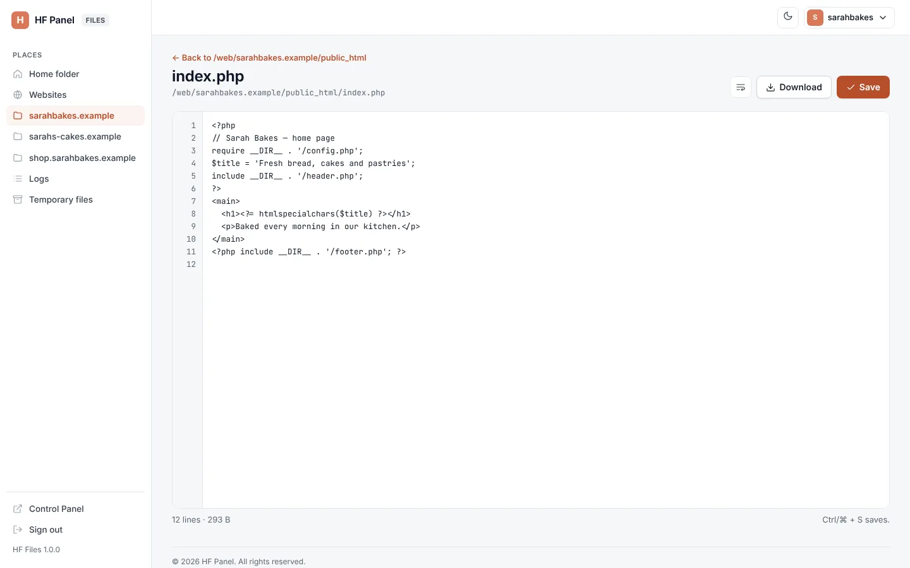
Task: Click the HF Files 1.0.0 version text
Action: 37,550
